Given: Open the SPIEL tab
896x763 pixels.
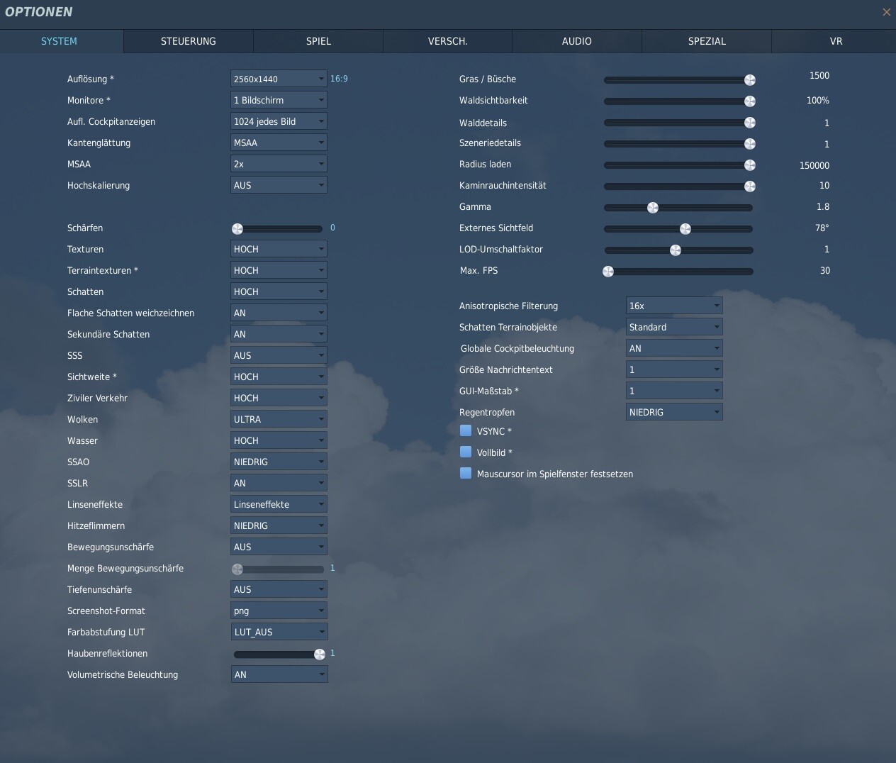Looking at the screenshot, I should (318, 41).
